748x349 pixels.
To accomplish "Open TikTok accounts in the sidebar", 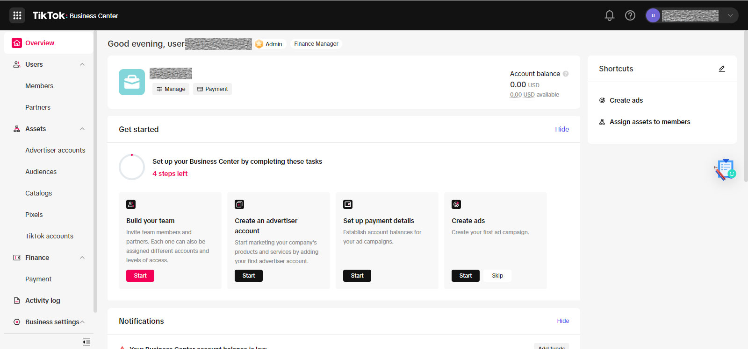I will 49,236.
